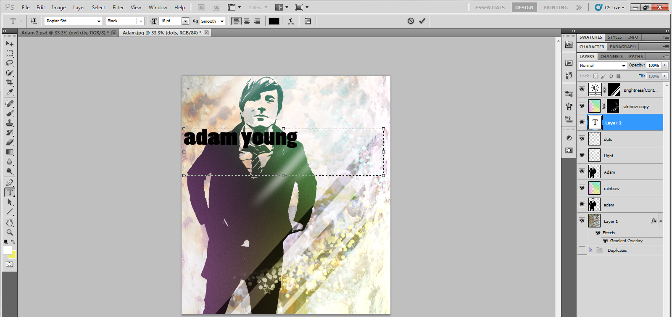
Task: Hide the dots layer
Action: coord(582,139)
